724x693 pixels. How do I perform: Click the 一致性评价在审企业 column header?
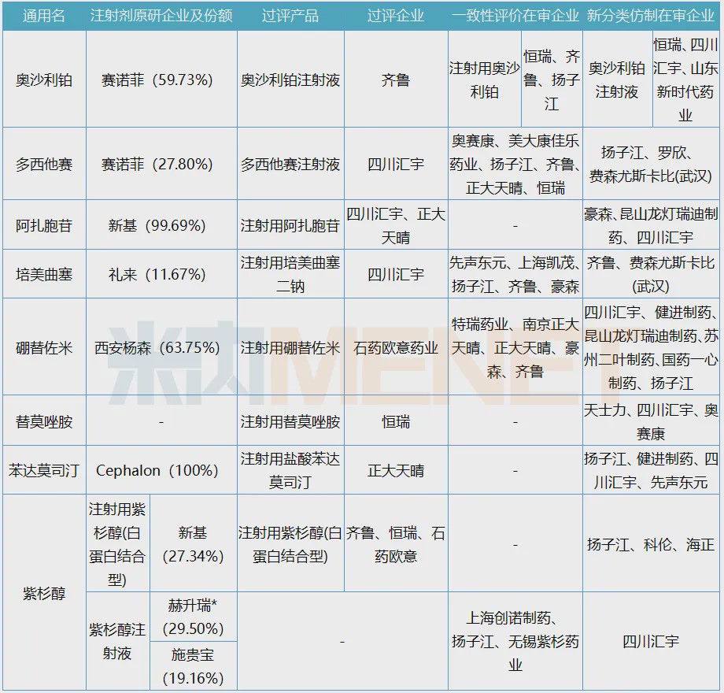click(515, 16)
